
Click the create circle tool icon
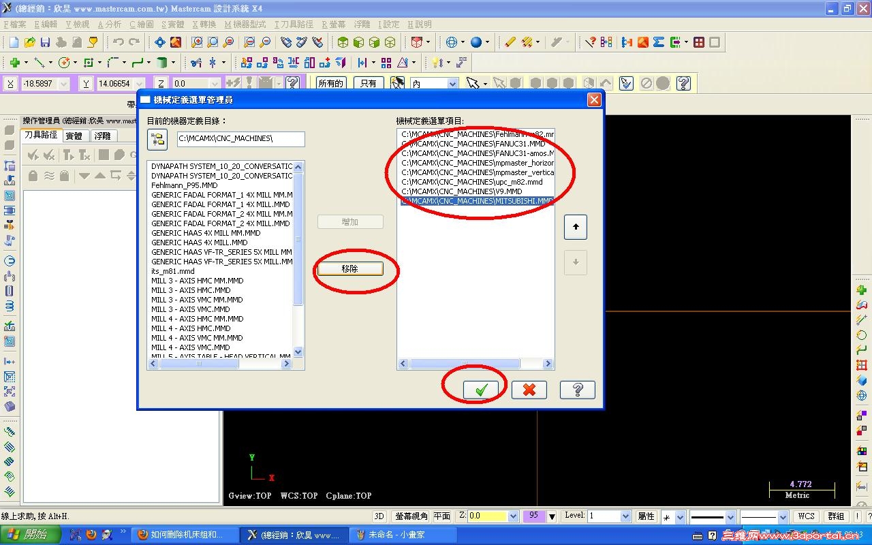click(x=64, y=63)
